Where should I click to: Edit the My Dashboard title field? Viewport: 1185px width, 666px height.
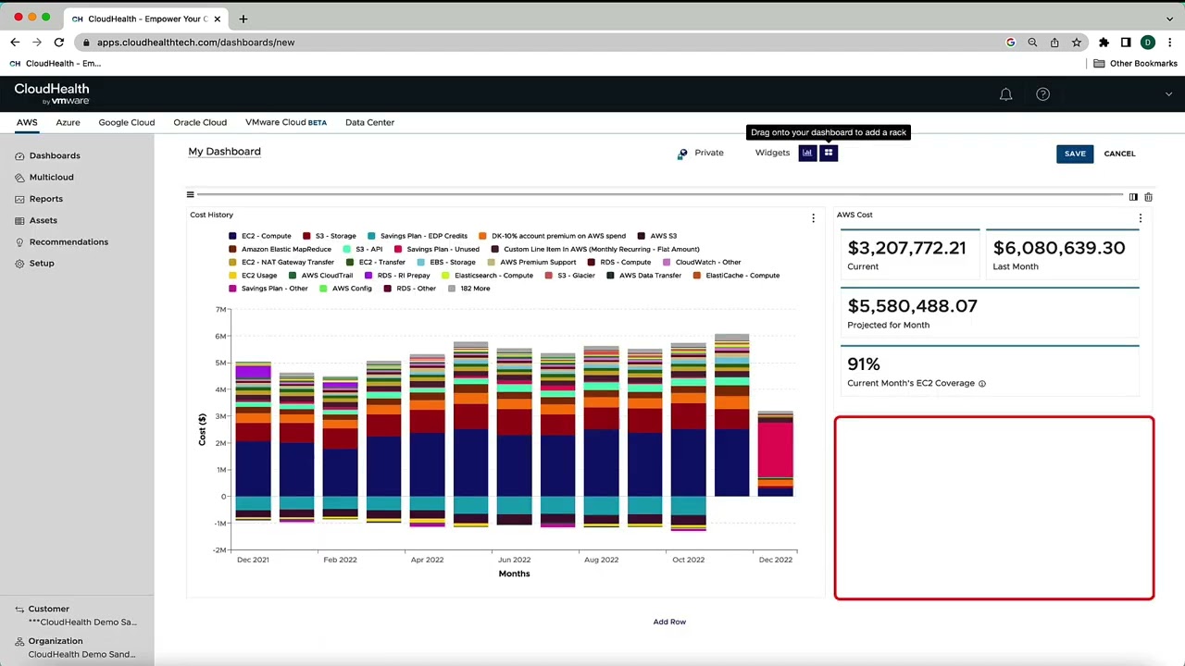click(225, 152)
